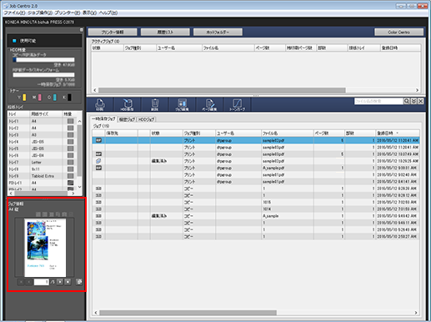
Task: Click the 保存先 column header
Action: (121, 133)
